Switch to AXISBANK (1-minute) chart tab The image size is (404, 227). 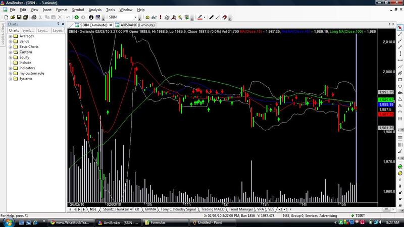coord(135,25)
